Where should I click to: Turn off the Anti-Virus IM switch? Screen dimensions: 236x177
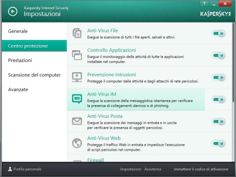[x=218, y=99]
